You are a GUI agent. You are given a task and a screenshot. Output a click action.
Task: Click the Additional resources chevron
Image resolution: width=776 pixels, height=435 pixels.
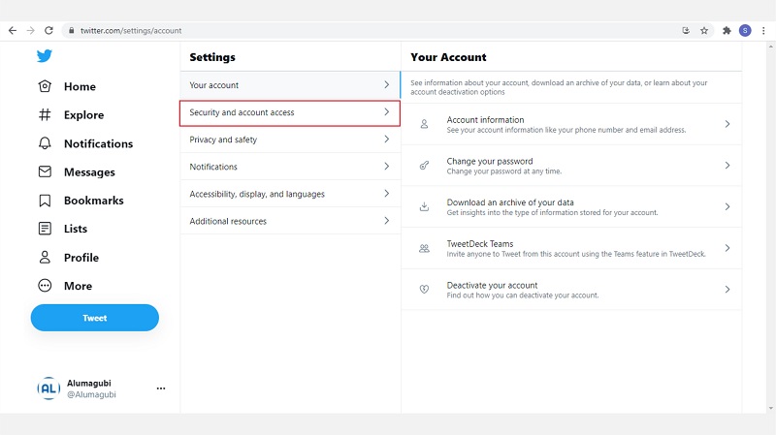(386, 221)
